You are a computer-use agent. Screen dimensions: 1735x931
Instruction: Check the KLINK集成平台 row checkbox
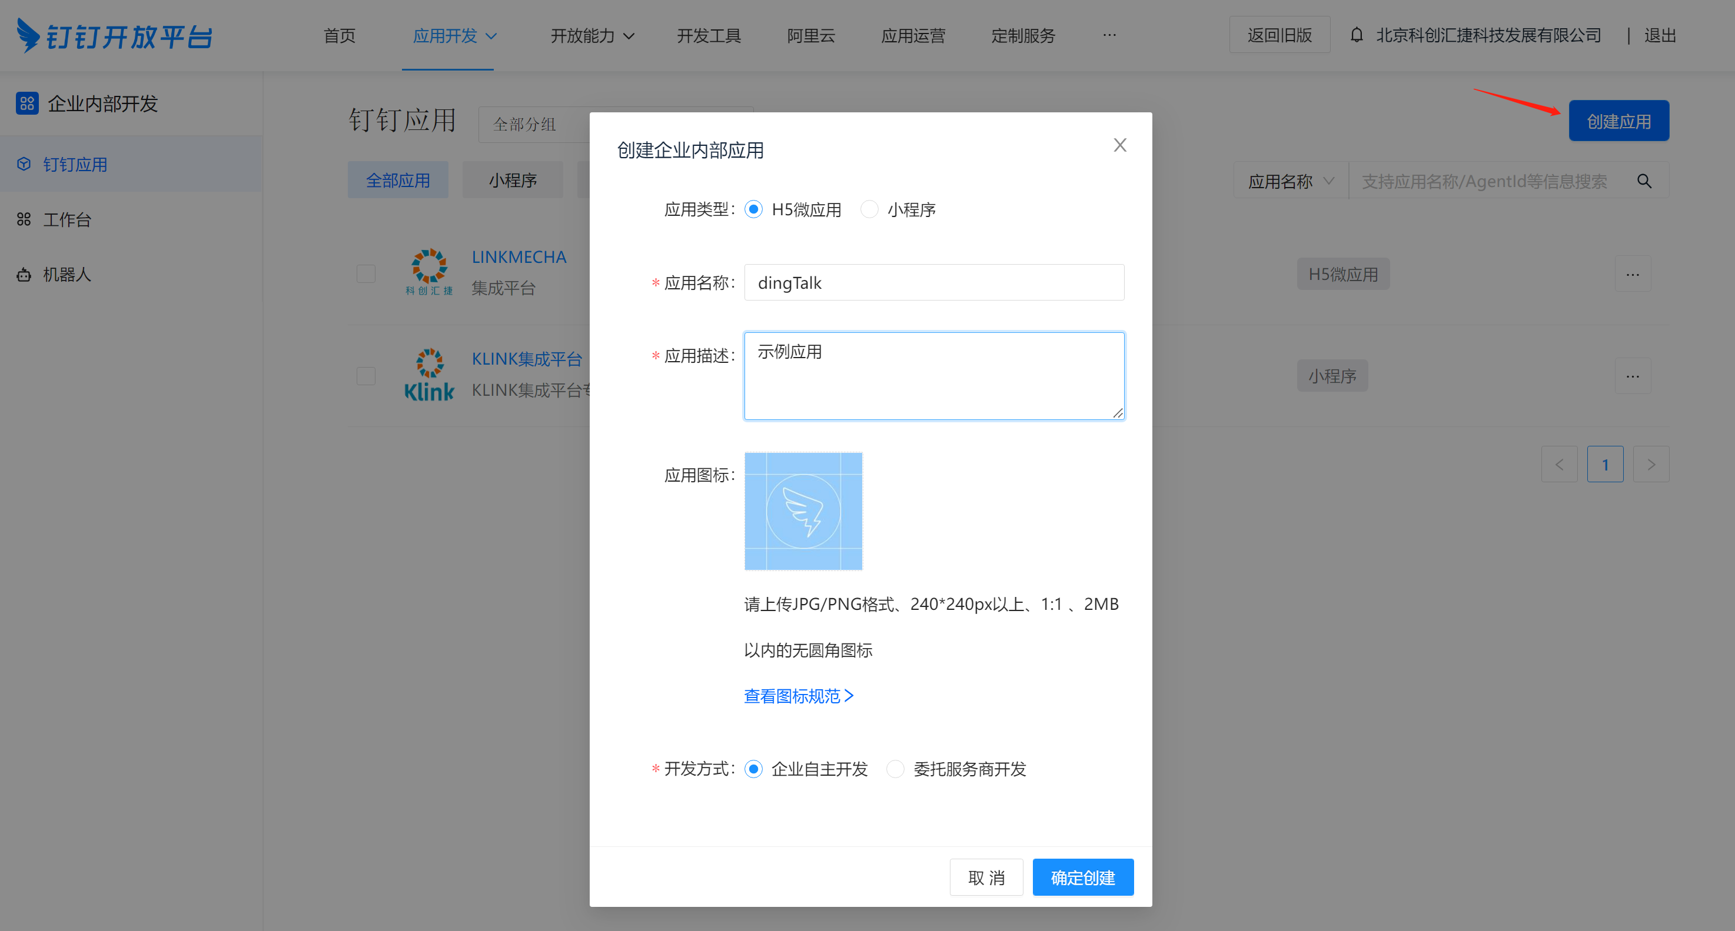click(x=365, y=376)
